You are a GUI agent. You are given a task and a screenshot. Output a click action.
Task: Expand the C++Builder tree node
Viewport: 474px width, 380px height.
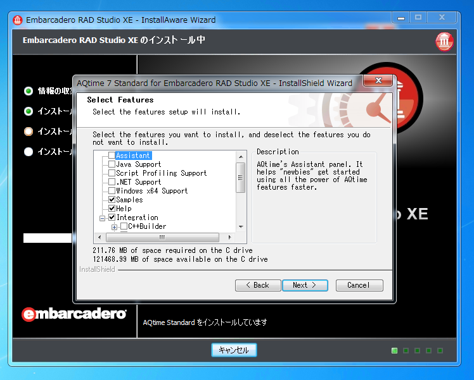click(x=114, y=227)
